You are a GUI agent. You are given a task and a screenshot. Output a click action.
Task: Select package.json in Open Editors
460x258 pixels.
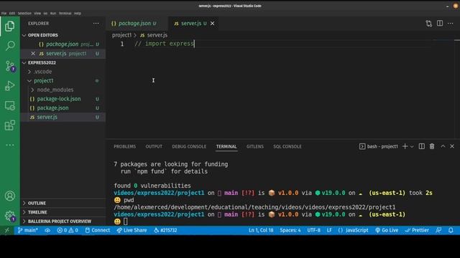pyautogui.click(x=63, y=44)
